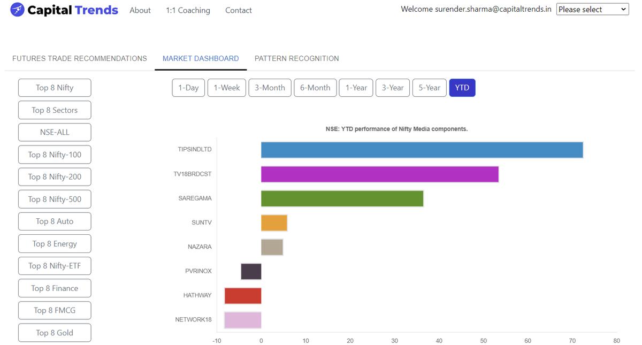Select the 1-Day timeframe
The image size is (642, 345).
pyautogui.click(x=188, y=88)
